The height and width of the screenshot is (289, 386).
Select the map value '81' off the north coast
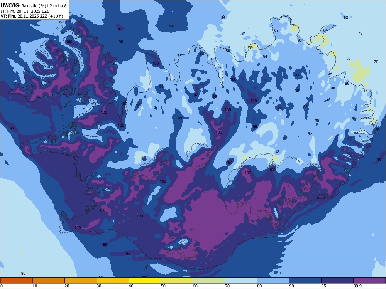244,33
